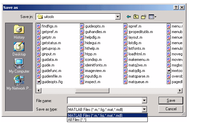Click the Up One Level folder icon

pyautogui.click(x=136, y=17)
